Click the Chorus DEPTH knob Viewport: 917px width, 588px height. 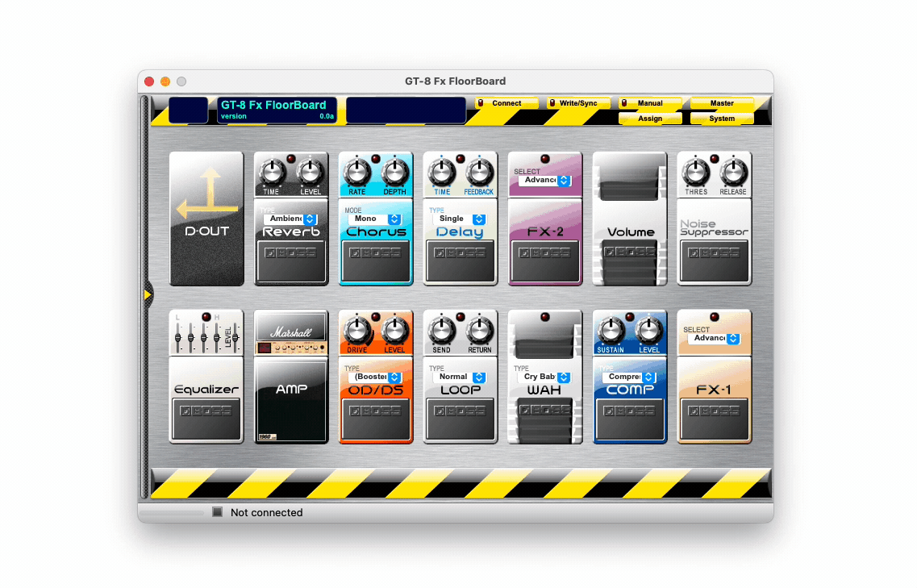pos(394,172)
